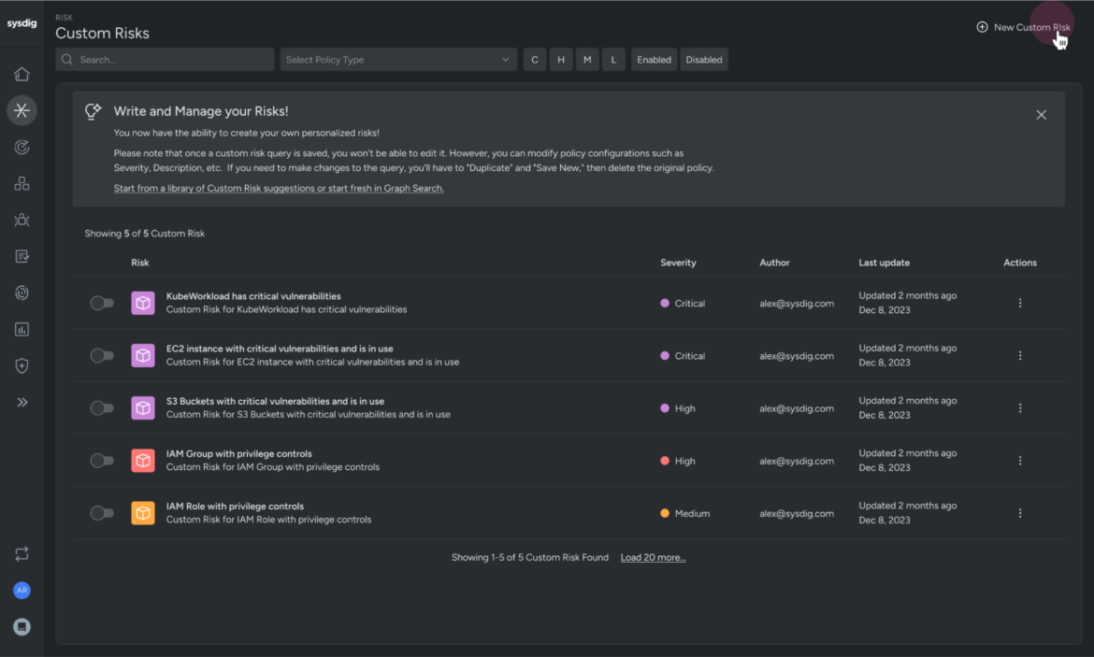Open 'KubeWorkload has critical vulnerabilities' title
1094x657 pixels.
click(x=253, y=296)
